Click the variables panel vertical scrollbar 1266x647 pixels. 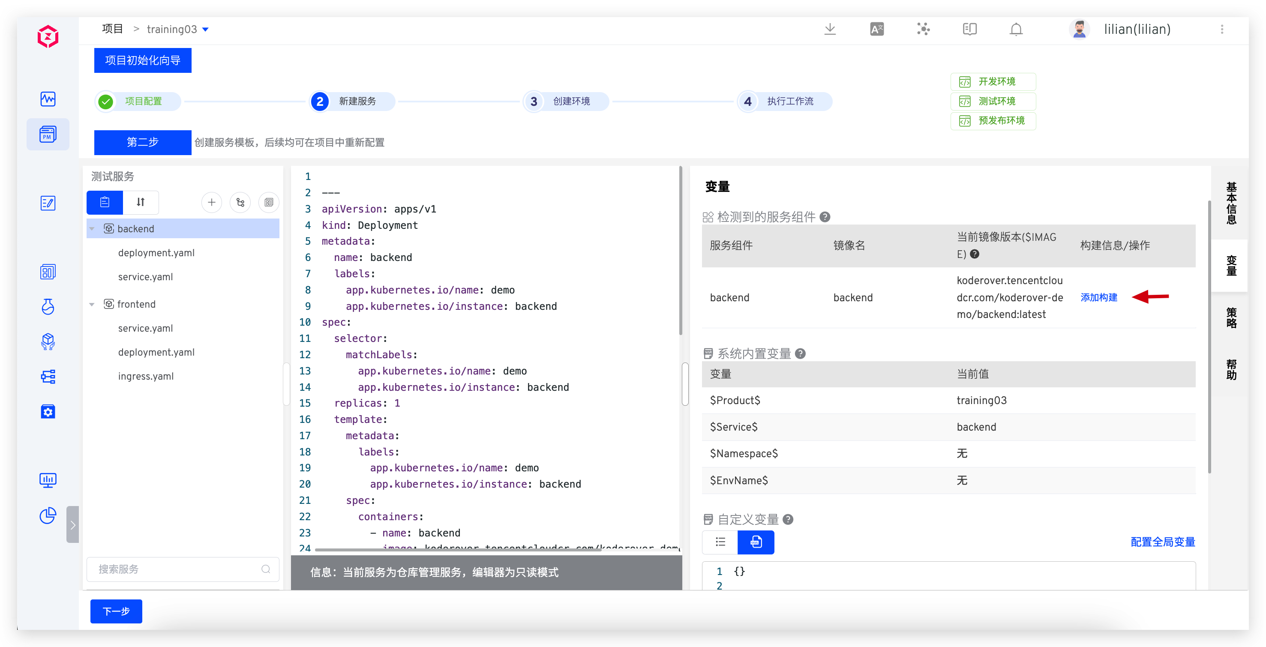click(1209, 336)
